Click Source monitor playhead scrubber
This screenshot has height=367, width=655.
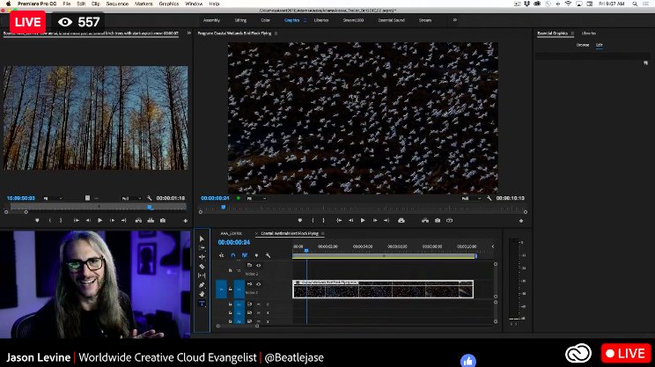[150, 207]
